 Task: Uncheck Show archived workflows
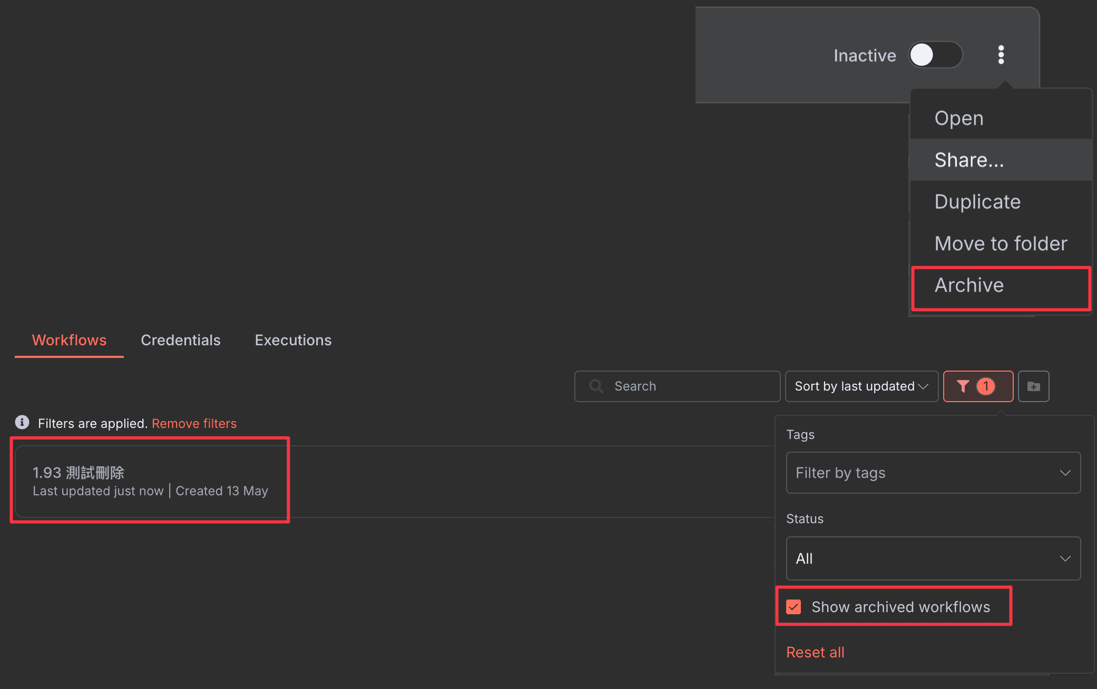[794, 606]
